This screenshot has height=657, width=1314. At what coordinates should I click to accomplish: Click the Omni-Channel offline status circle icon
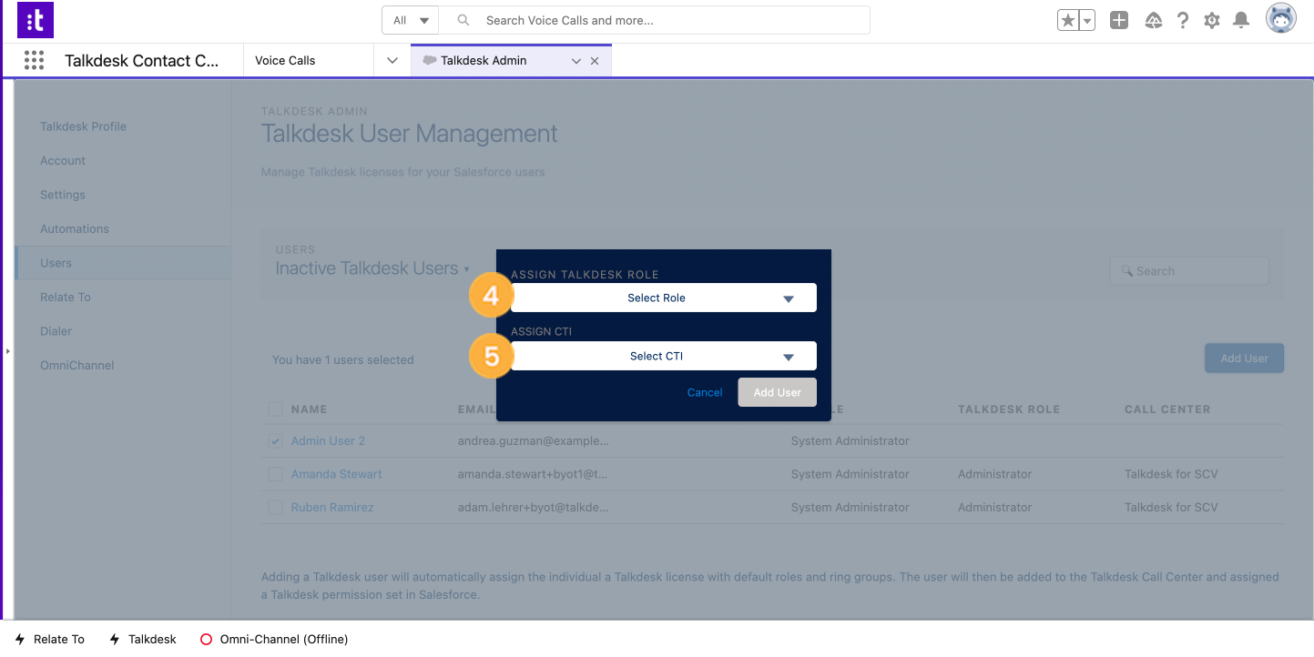(x=206, y=639)
